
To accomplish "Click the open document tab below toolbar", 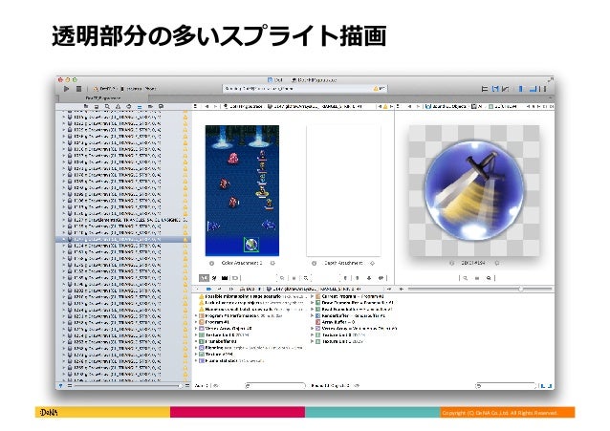I will [102, 98].
